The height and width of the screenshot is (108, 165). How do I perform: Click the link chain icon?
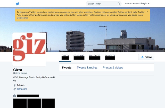coord(15,89)
